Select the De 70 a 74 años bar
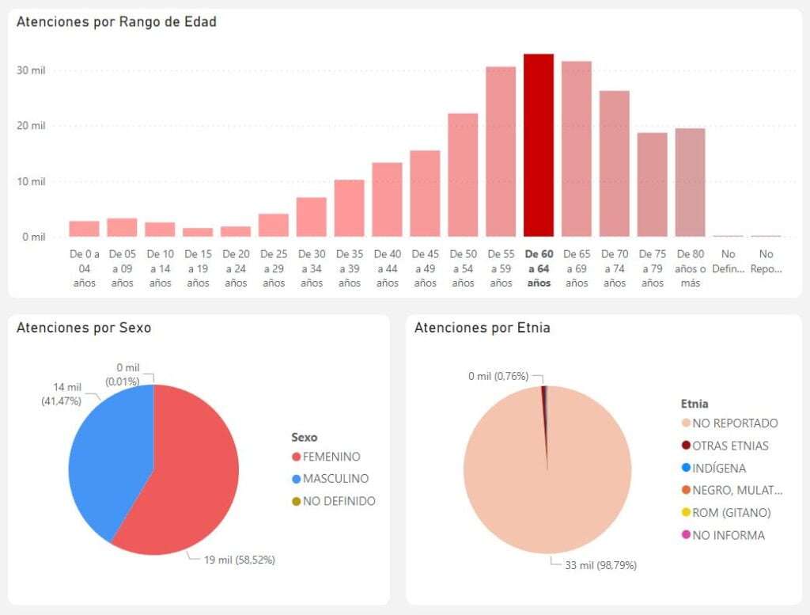This screenshot has height=615, width=810. click(x=615, y=164)
